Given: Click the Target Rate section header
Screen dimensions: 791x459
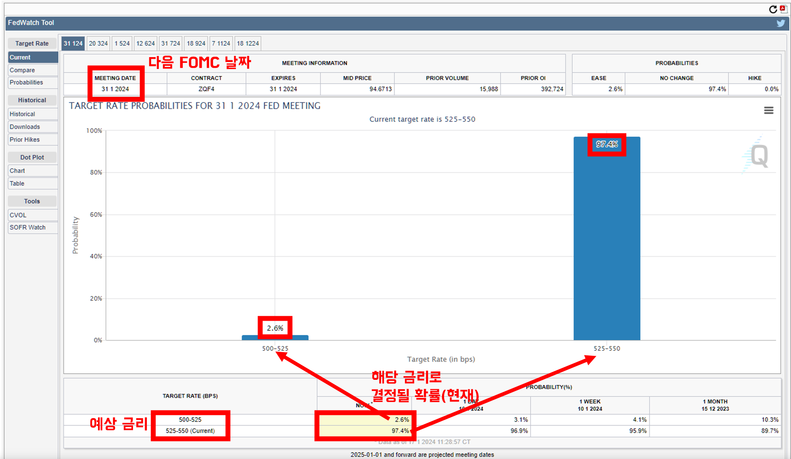Looking at the screenshot, I should 32,44.
